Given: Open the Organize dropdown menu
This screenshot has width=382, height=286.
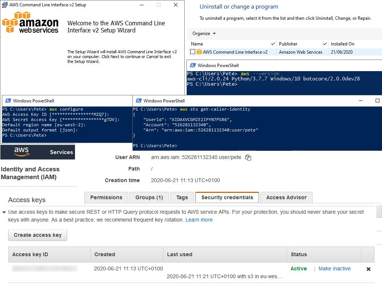Looking at the screenshot, I should (203, 33).
